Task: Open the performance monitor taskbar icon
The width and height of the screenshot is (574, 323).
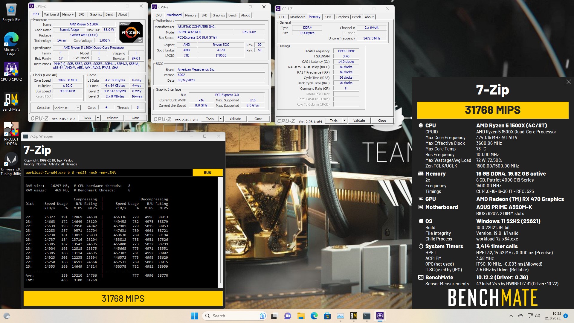Action: (340, 316)
